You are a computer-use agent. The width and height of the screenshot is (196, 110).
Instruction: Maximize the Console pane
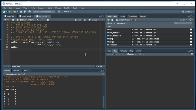[x=103, y=71]
